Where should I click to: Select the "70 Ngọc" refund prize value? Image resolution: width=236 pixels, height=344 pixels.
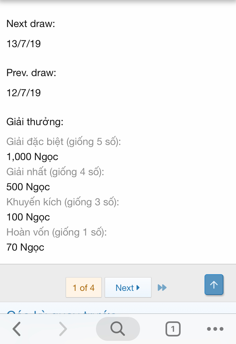click(25, 247)
